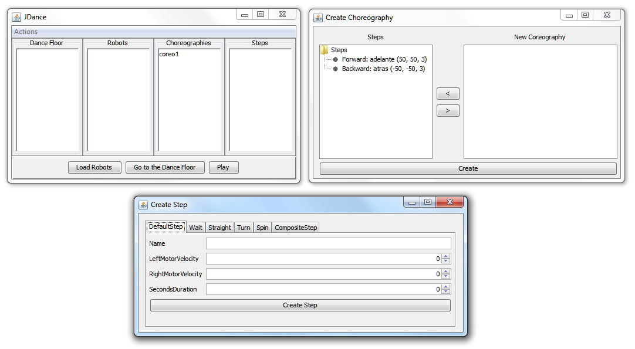Click the Name input field

pyautogui.click(x=329, y=243)
